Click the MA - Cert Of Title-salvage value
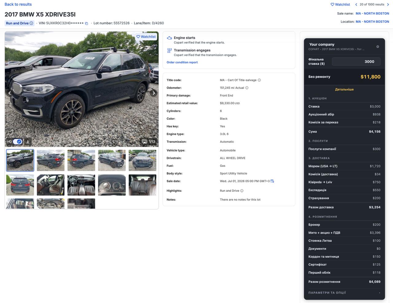393x303 pixels. [x=238, y=80]
